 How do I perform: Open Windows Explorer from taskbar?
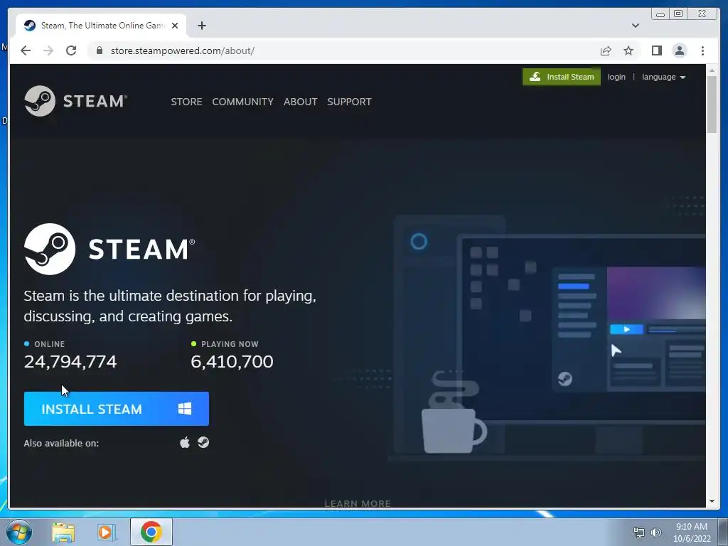pos(63,532)
